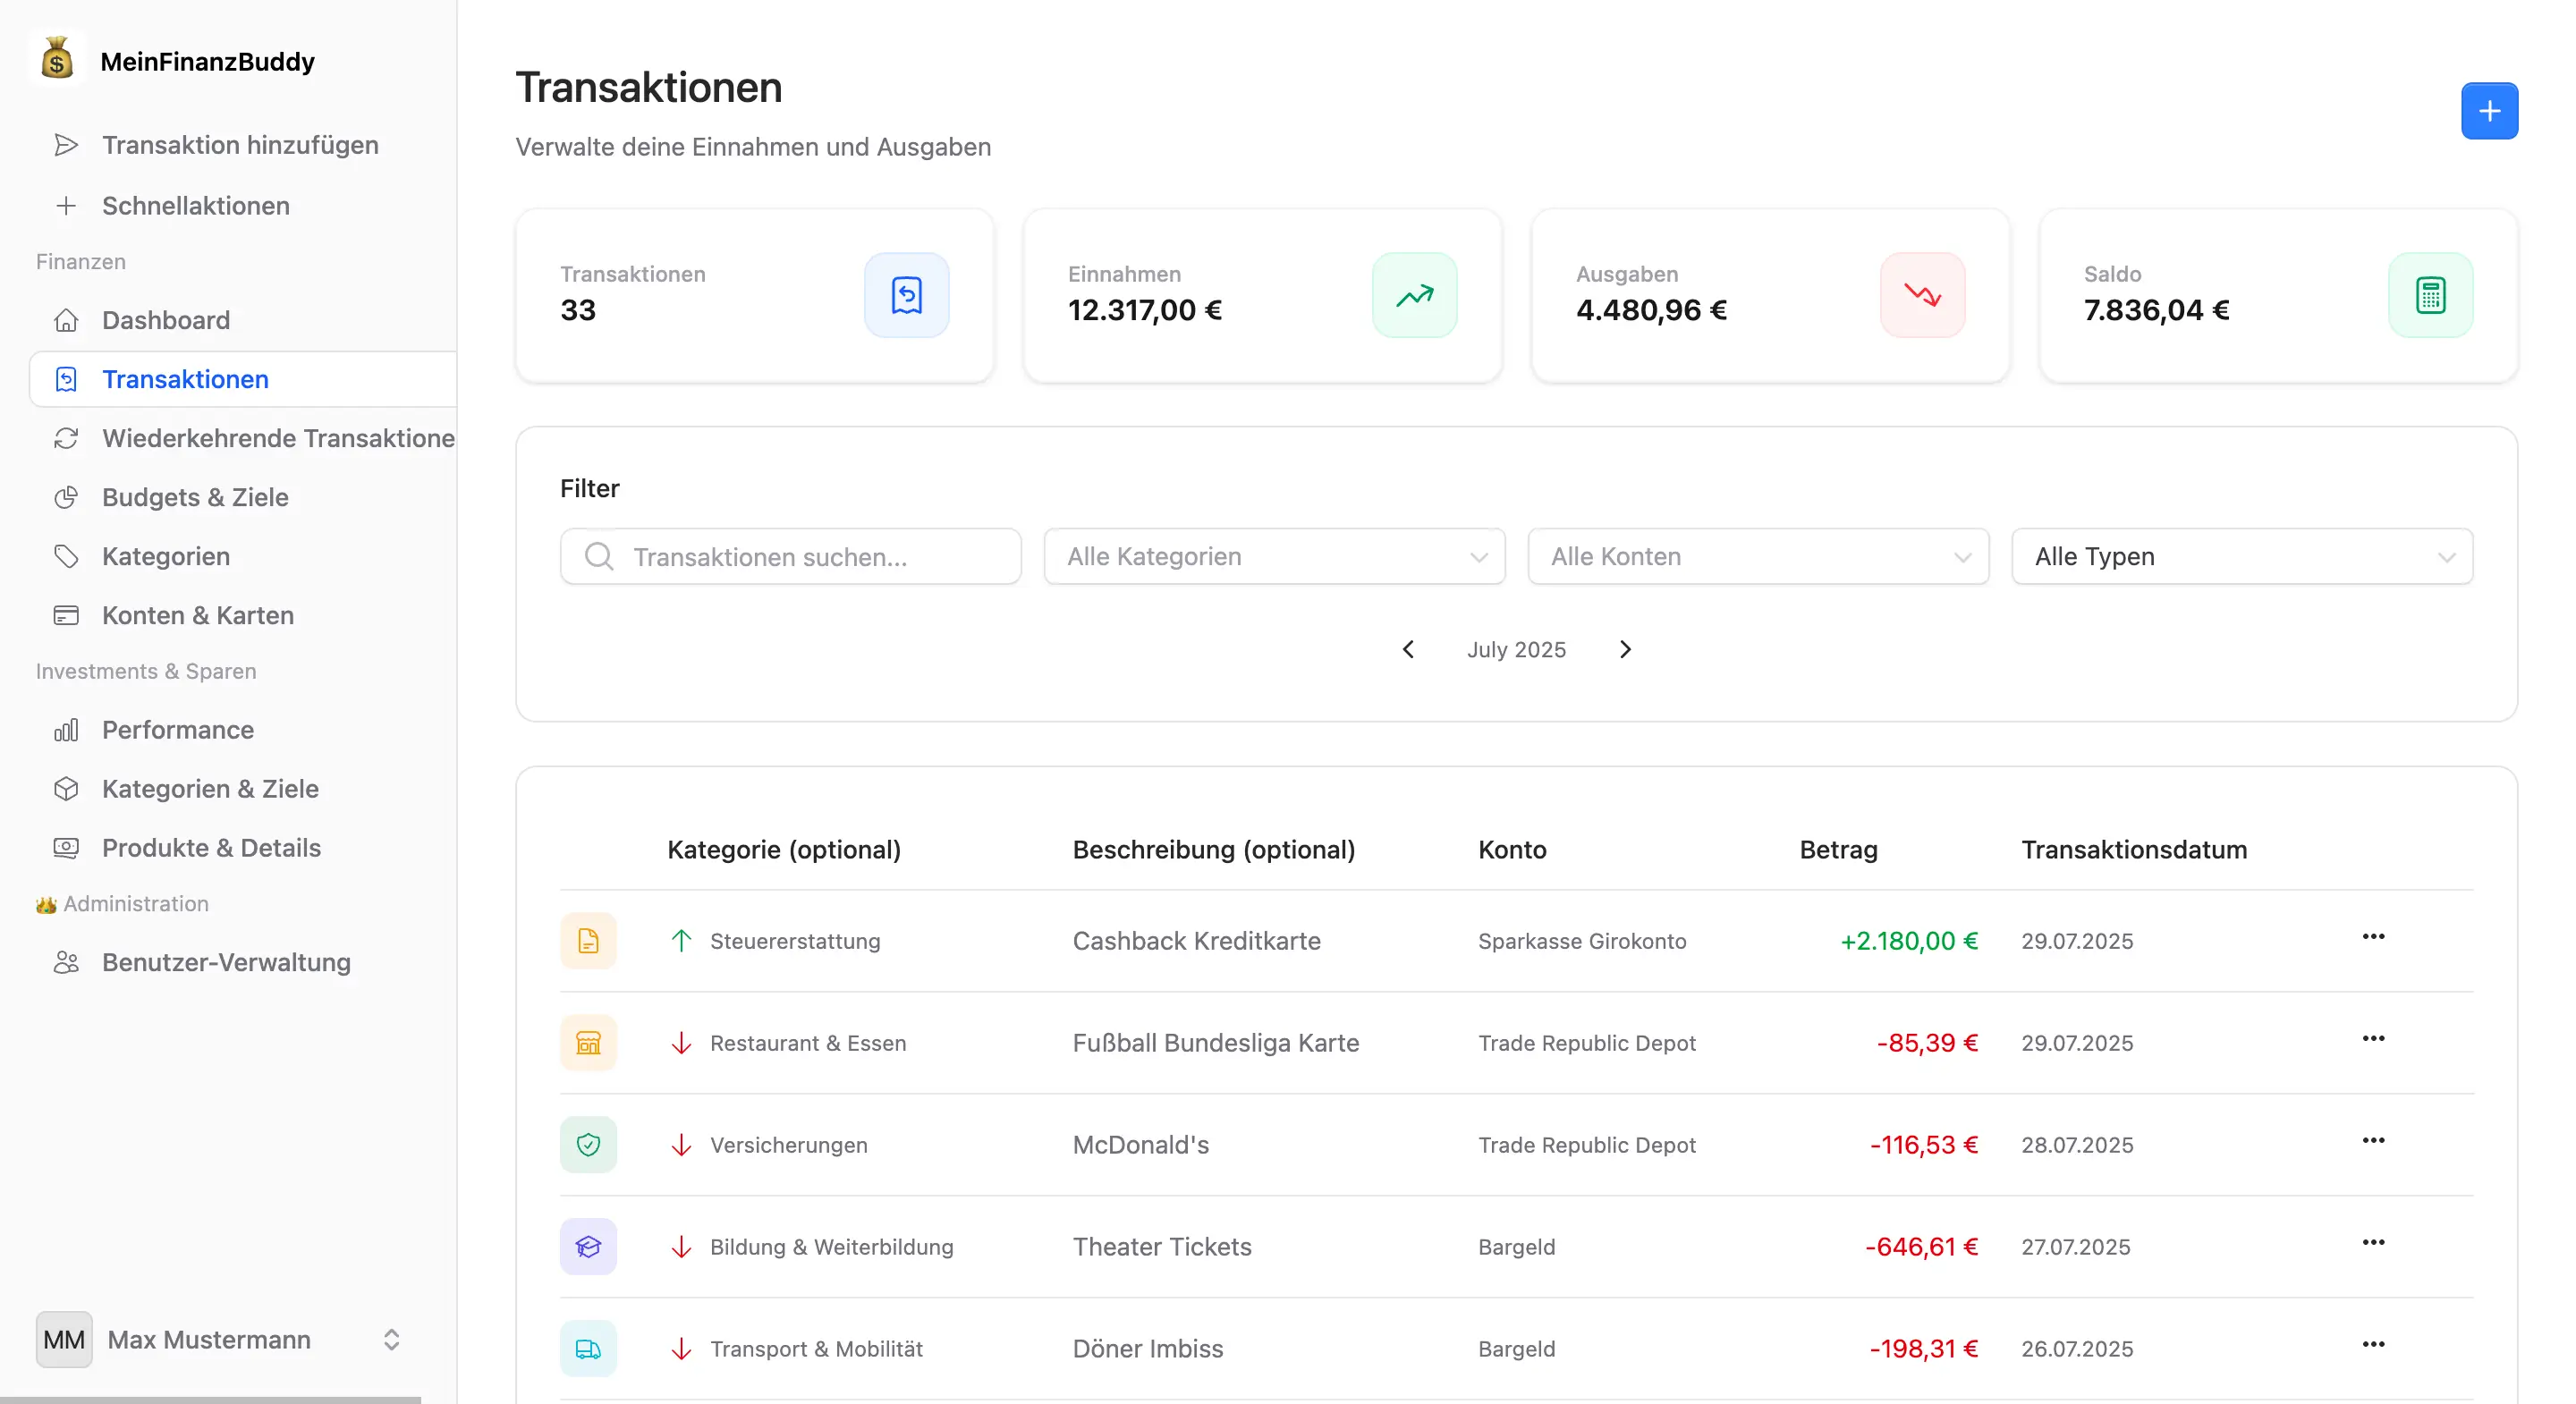Expand the Alle Konten selector
The height and width of the screenshot is (1404, 2576).
(1757, 556)
